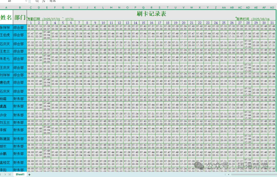The image size is (277, 177).
Task: Switch to the Sheet1 tab
Action: (x=20, y=174)
